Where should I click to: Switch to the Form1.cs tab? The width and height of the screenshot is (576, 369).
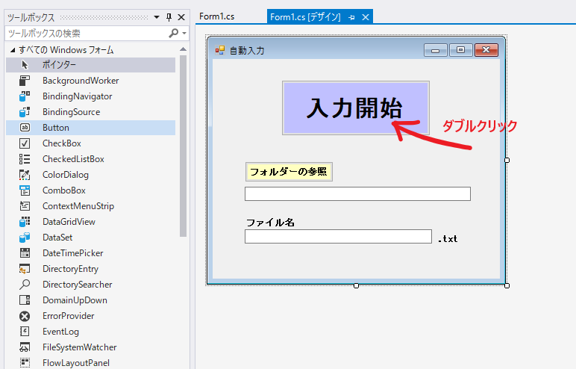216,16
